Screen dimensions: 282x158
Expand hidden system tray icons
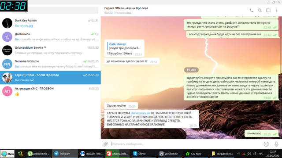238,154
